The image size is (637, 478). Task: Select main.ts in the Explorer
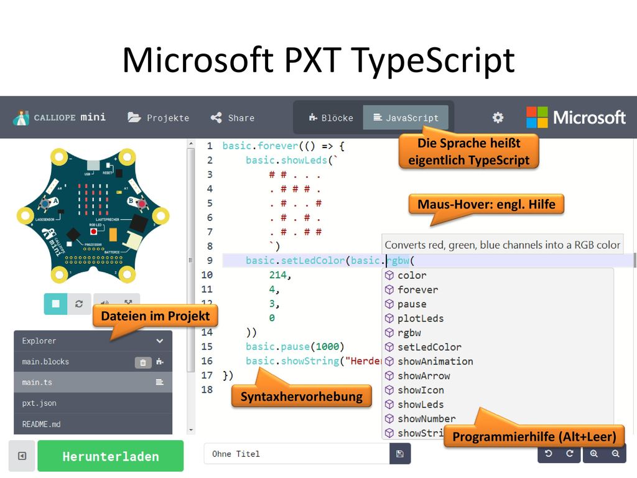(93, 383)
